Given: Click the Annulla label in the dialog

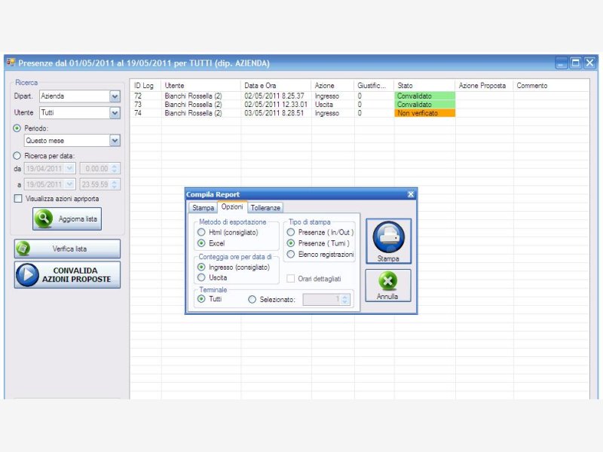Looking at the screenshot, I should coord(387,296).
